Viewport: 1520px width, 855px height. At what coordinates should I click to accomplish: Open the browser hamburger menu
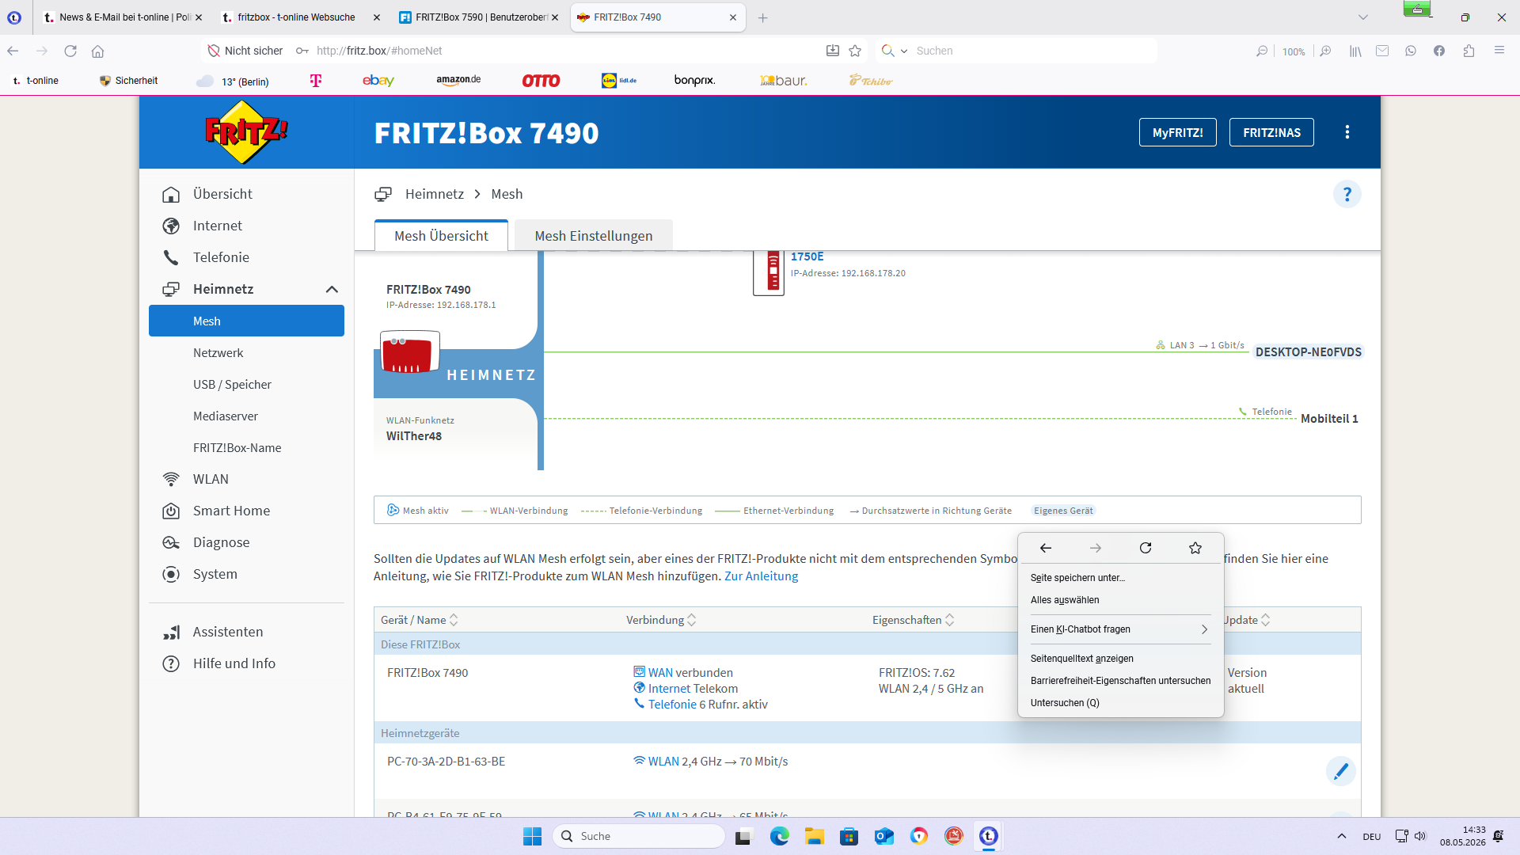1499,51
